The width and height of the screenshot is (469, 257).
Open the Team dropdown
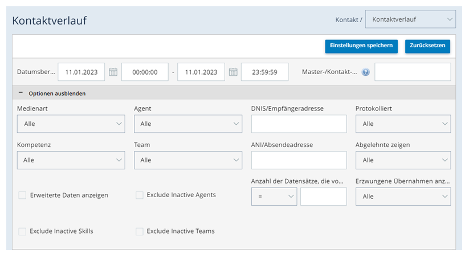(x=188, y=160)
